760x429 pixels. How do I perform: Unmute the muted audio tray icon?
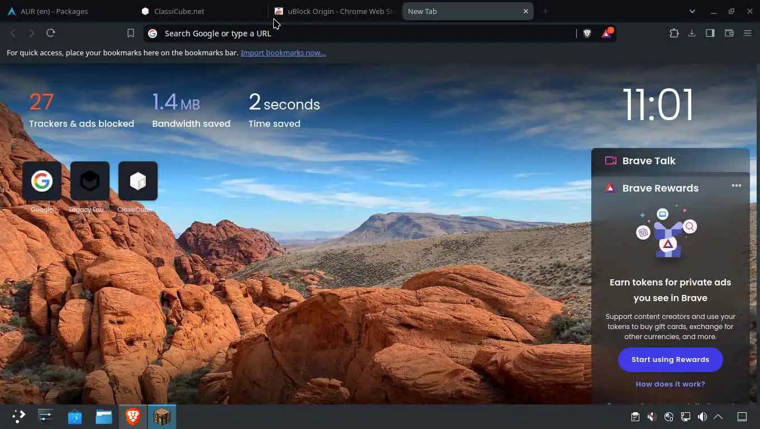pyautogui.click(x=652, y=417)
